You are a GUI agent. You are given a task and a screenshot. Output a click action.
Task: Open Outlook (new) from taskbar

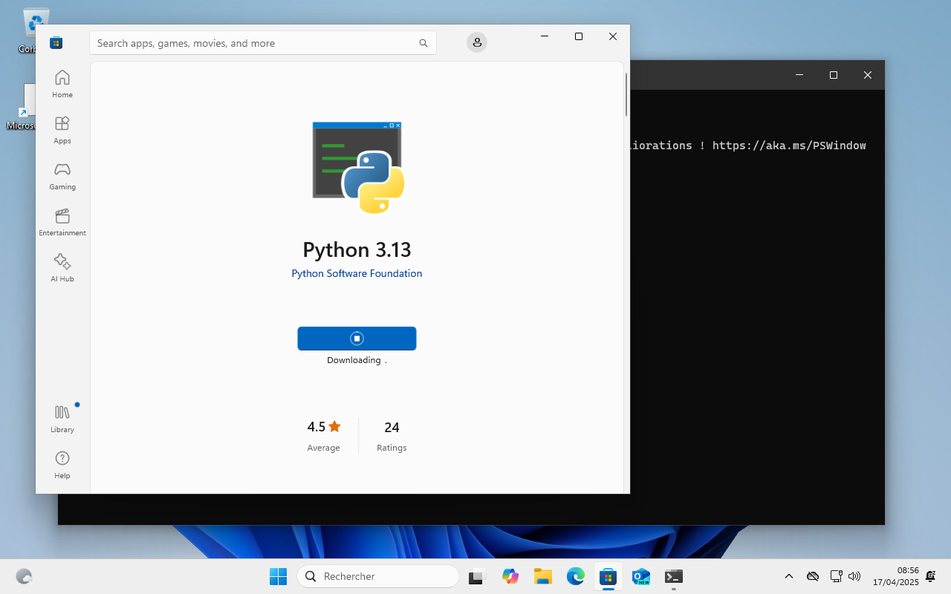(x=641, y=576)
